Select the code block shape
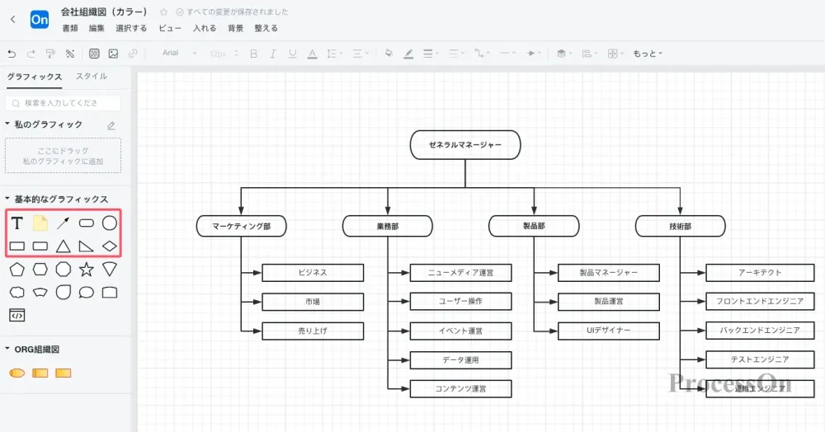 (x=16, y=315)
